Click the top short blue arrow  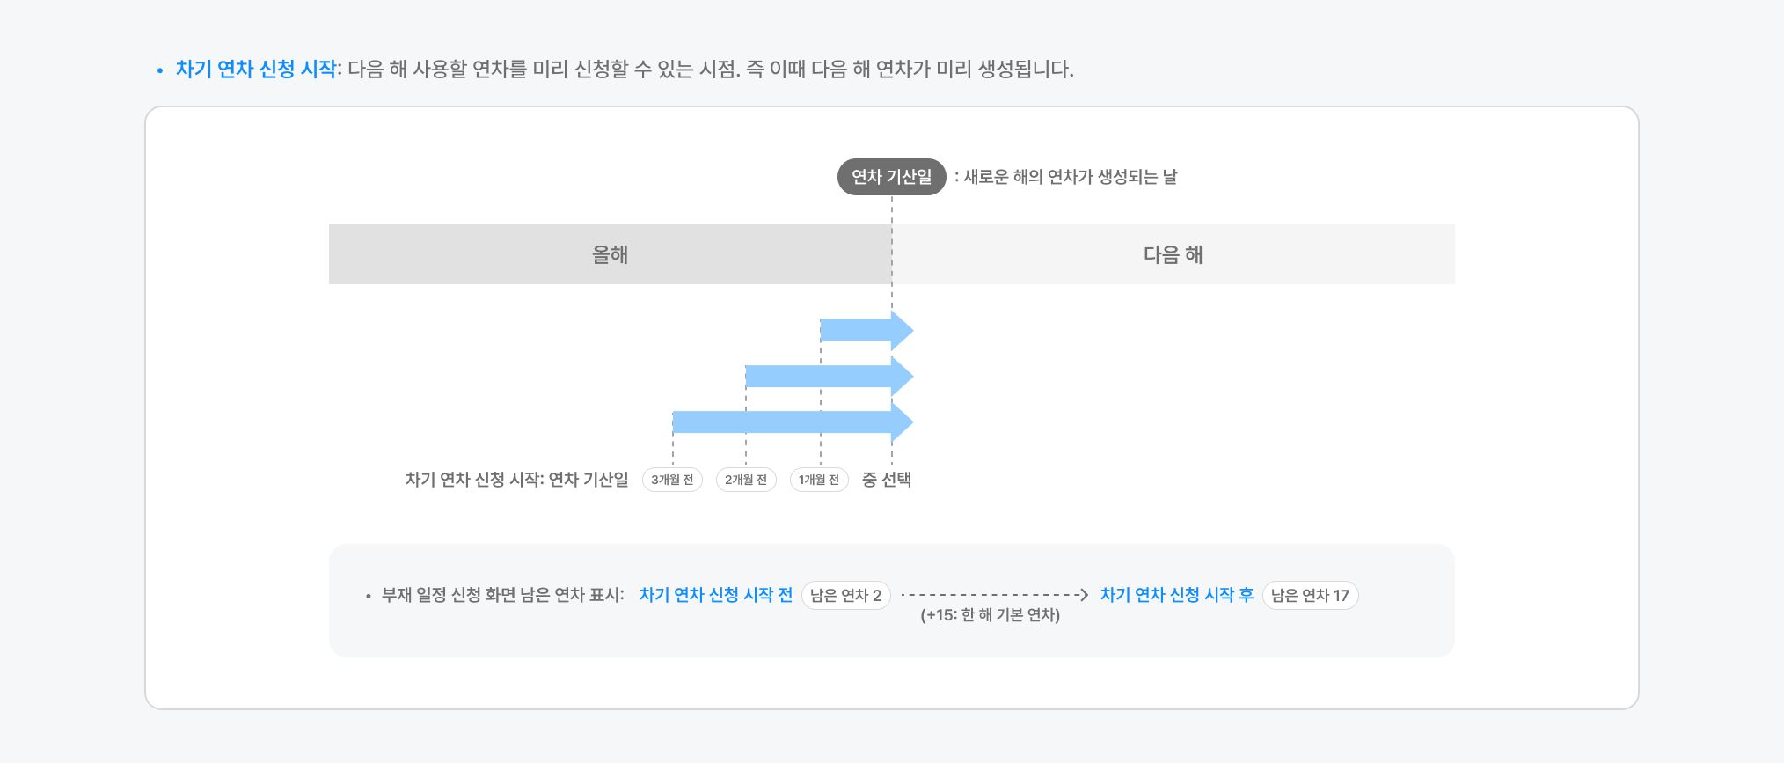(x=866, y=331)
